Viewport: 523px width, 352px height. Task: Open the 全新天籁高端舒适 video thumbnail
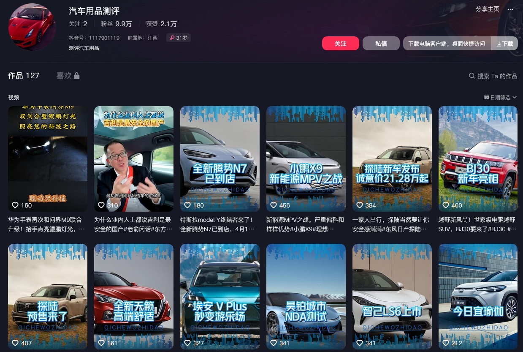[134, 297]
